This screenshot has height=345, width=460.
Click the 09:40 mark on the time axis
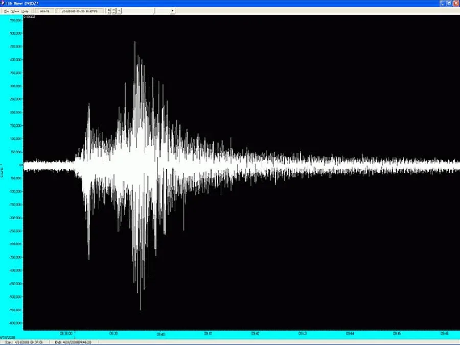point(160,333)
